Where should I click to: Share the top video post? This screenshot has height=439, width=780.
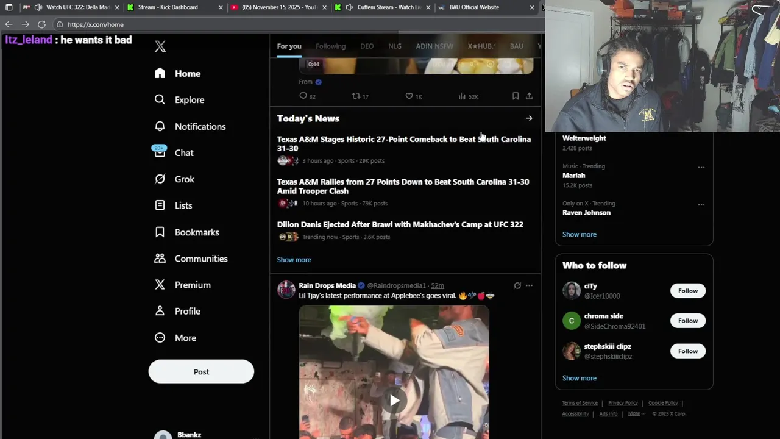tap(529, 96)
